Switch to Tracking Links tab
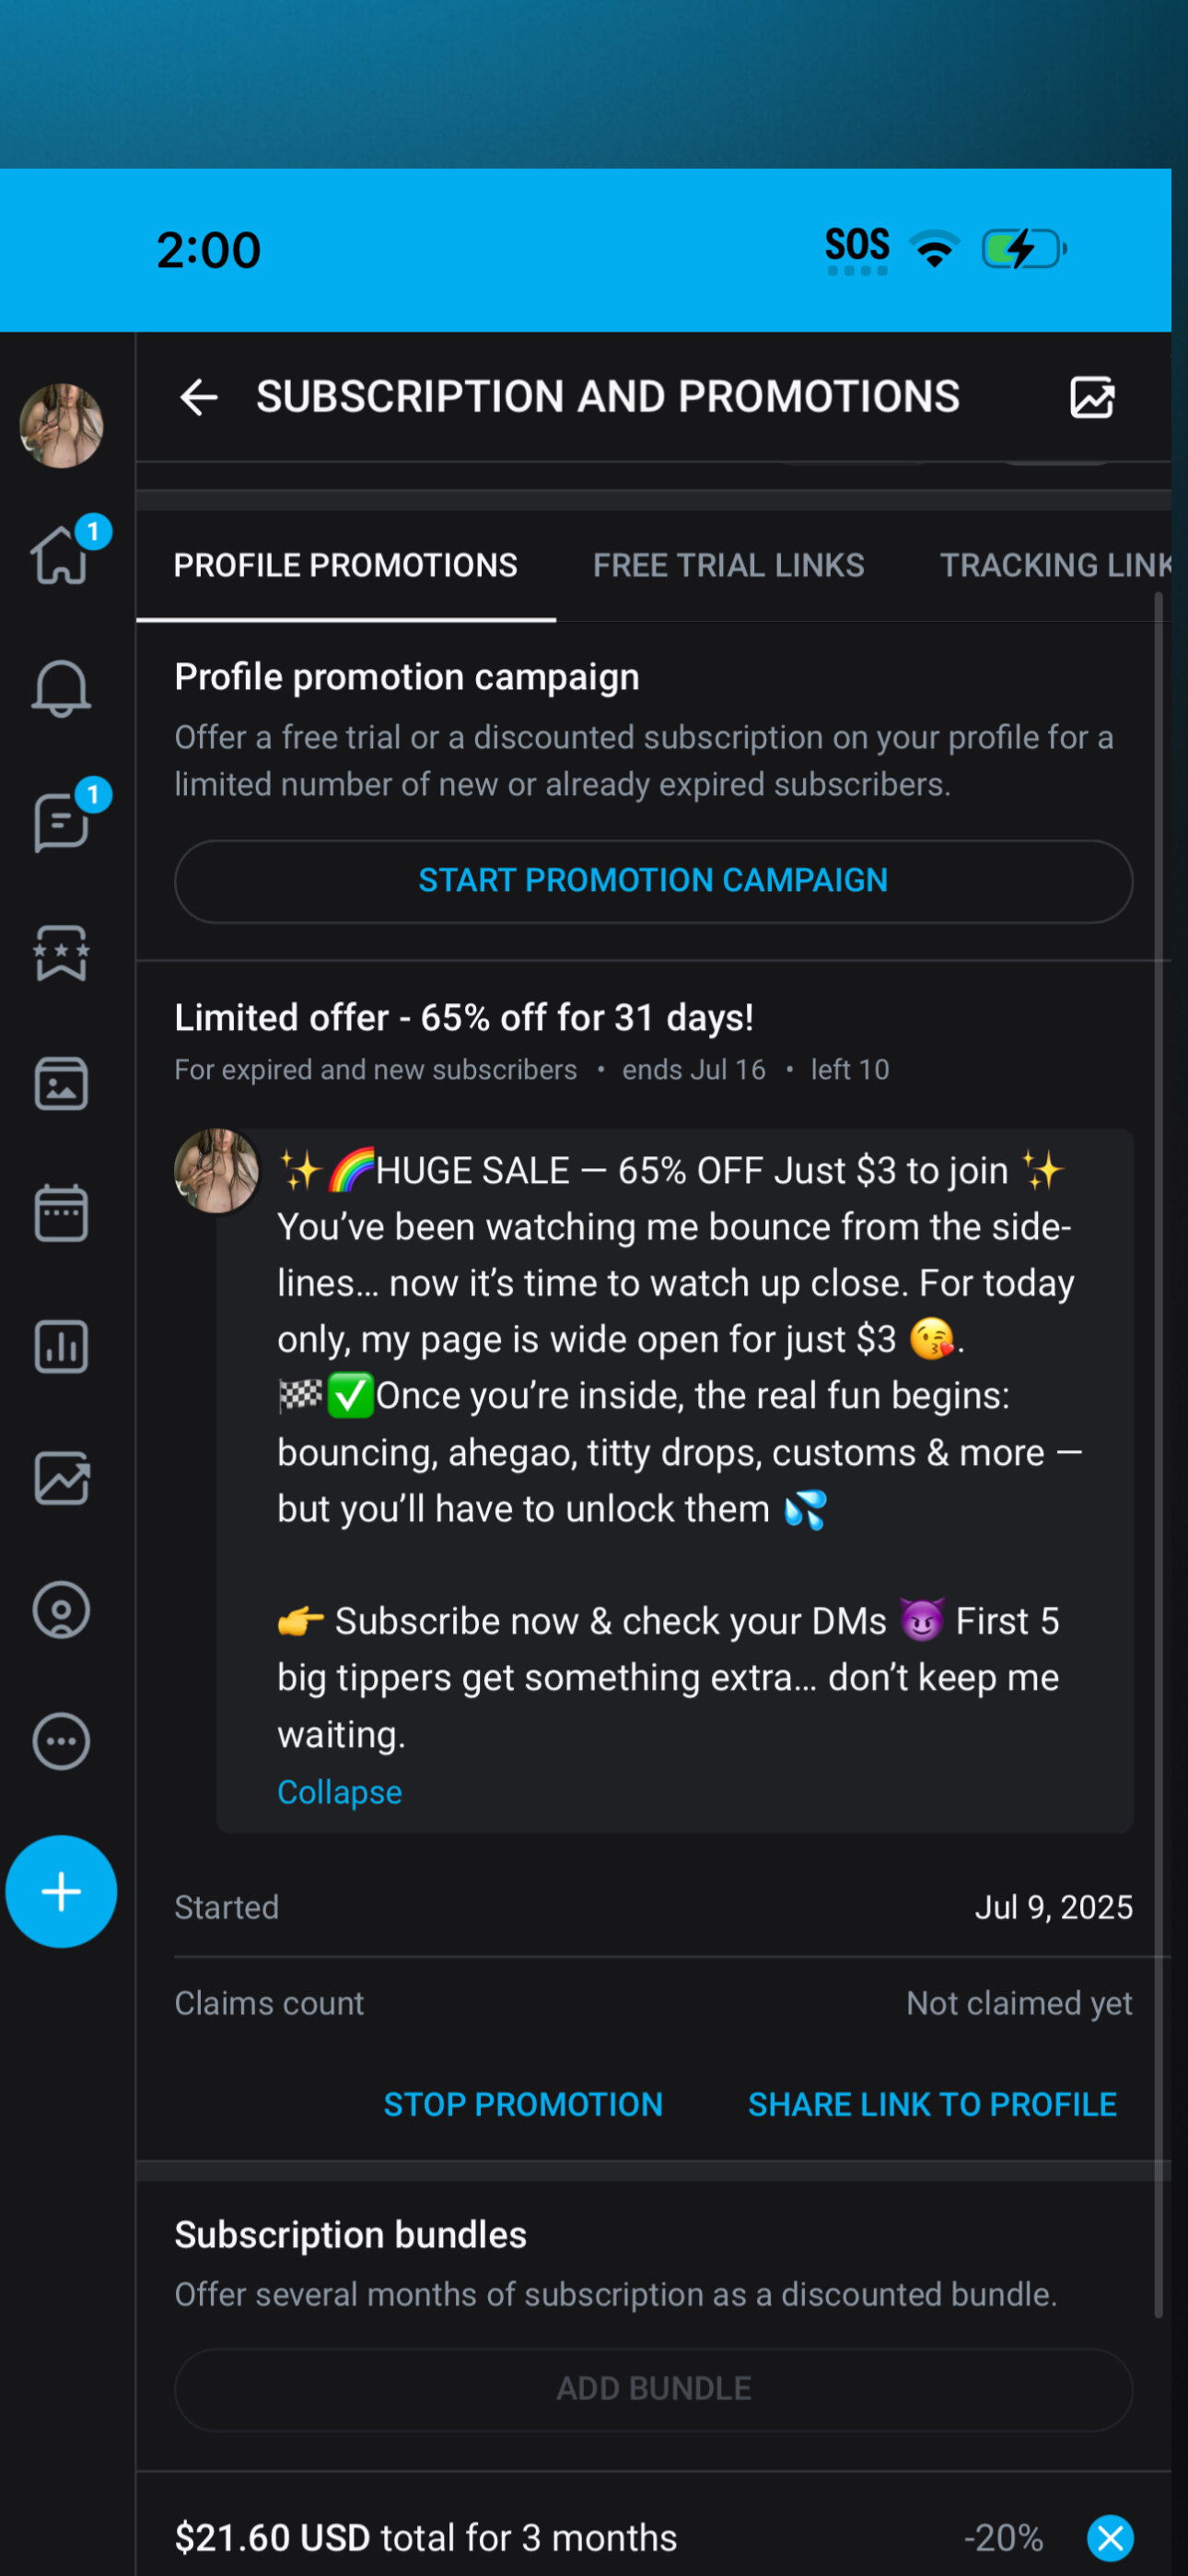This screenshot has width=1188, height=2576. pyautogui.click(x=1054, y=566)
